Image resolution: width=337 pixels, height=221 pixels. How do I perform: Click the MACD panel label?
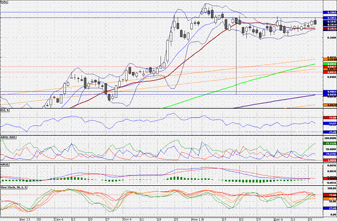pos(5,165)
